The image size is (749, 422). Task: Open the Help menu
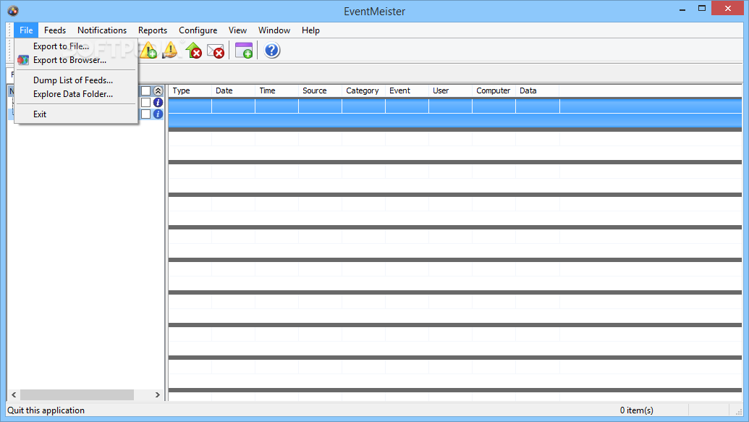click(x=310, y=30)
